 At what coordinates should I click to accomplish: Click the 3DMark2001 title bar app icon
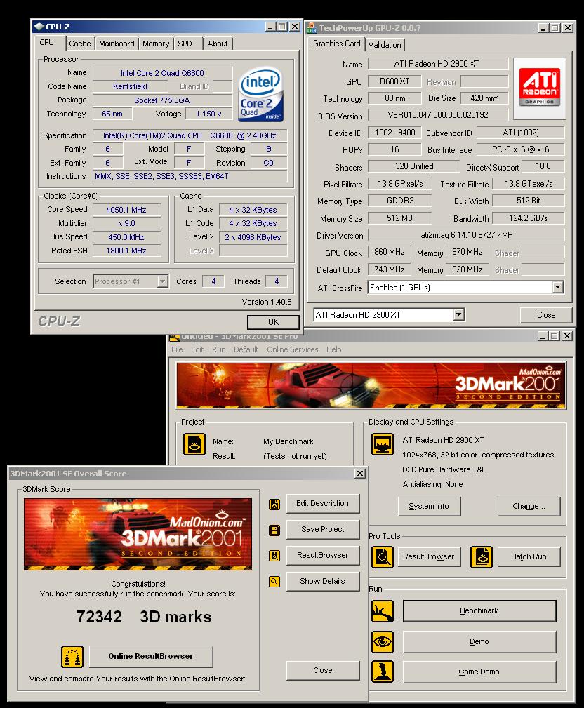tap(174, 338)
